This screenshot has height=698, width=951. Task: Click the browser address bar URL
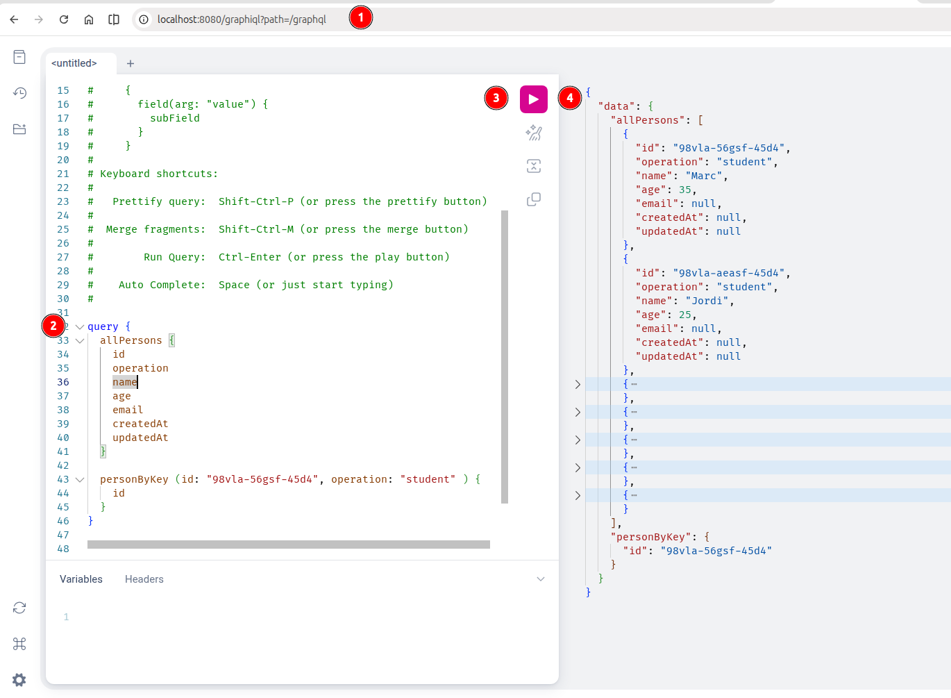(242, 19)
